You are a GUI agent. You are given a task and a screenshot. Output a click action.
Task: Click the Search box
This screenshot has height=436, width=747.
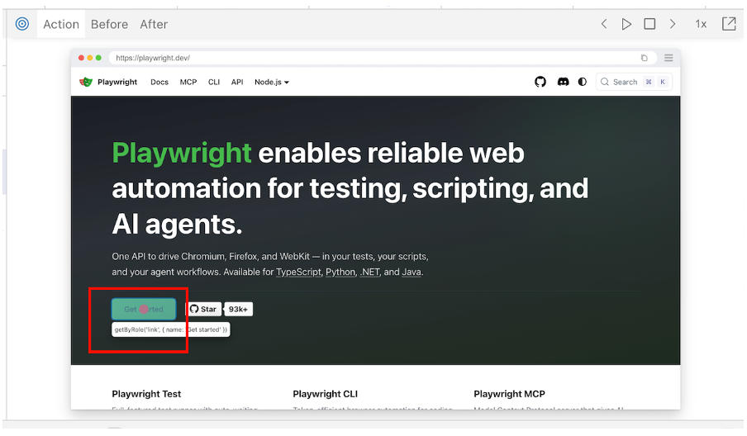click(634, 82)
